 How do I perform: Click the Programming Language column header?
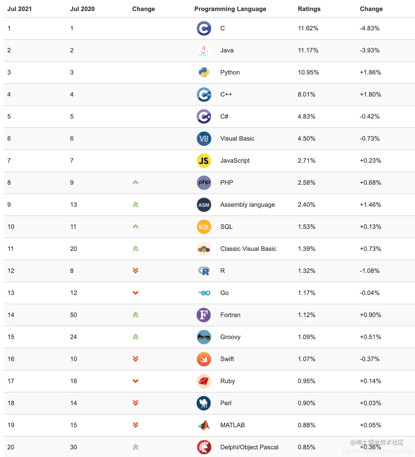[x=230, y=9]
